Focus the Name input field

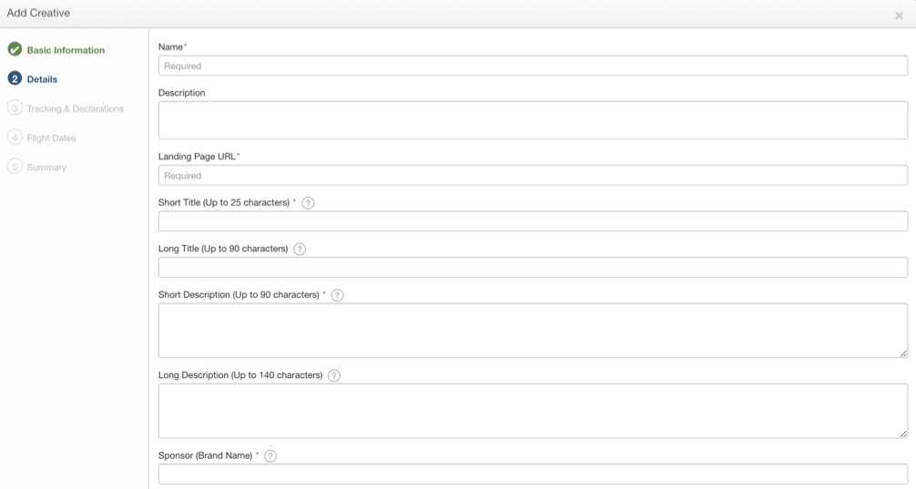click(x=533, y=66)
